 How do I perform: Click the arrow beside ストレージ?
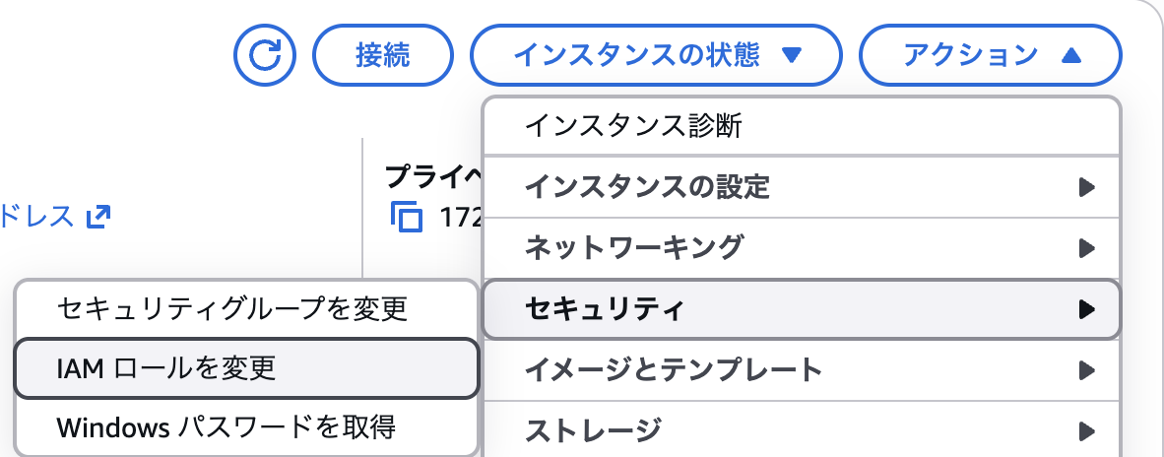pos(1086,429)
